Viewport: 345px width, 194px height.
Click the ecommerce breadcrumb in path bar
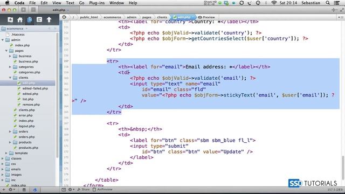point(112,17)
